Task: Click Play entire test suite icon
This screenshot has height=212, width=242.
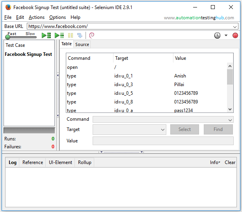Action: (x=47, y=35)
